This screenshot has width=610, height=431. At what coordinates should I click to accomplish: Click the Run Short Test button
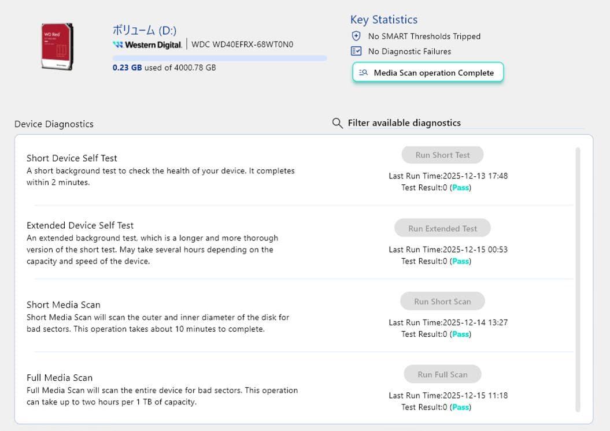tap(442, 155)
